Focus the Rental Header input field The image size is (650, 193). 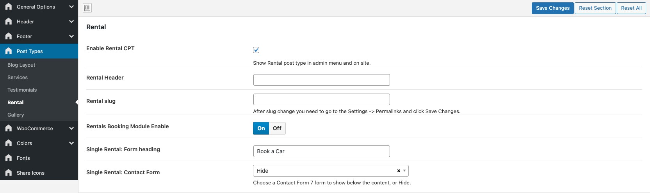pos(321,80)
